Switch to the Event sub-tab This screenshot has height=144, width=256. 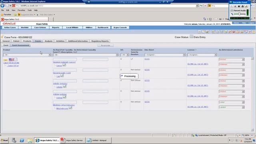point(6,45)
